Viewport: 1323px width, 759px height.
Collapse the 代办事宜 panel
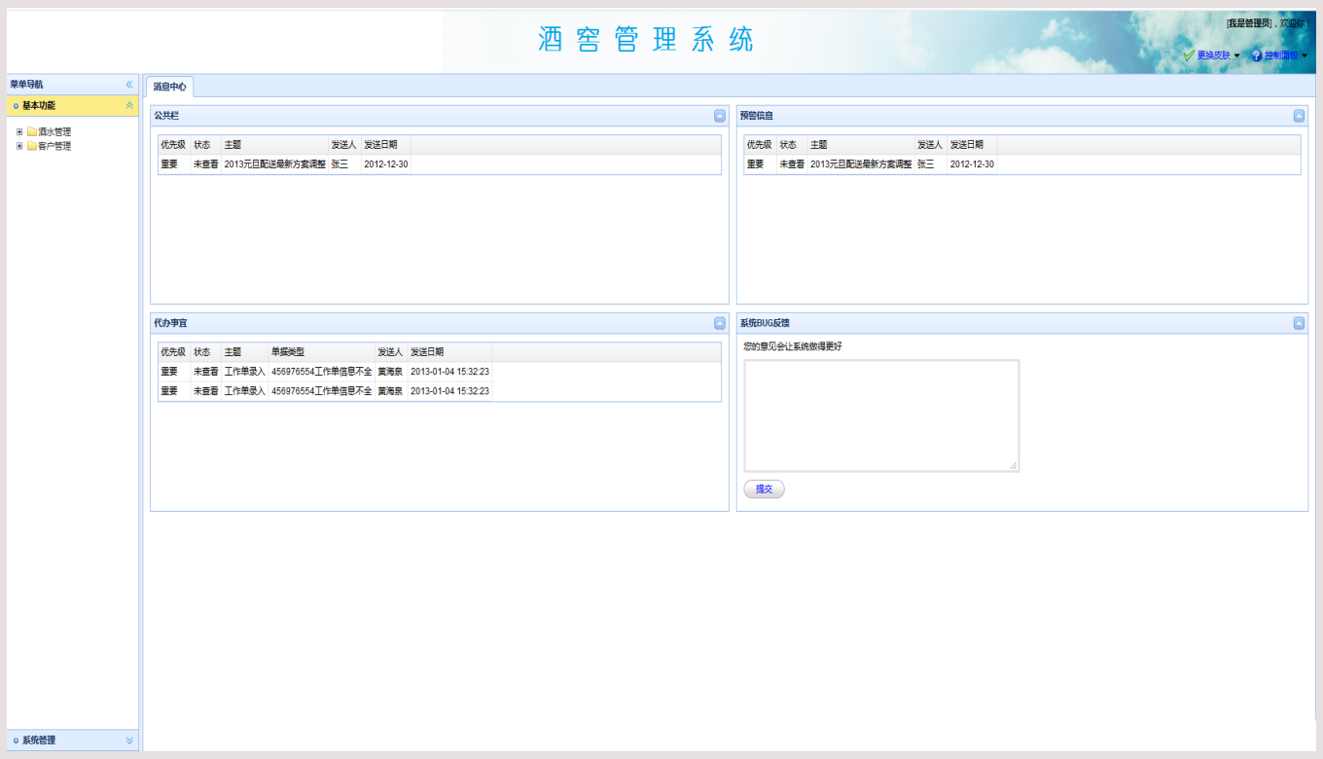coord(720,323)
